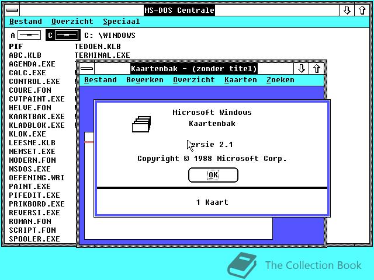
Task: Select PAINT.EXE file
Action: click(30, 187)
